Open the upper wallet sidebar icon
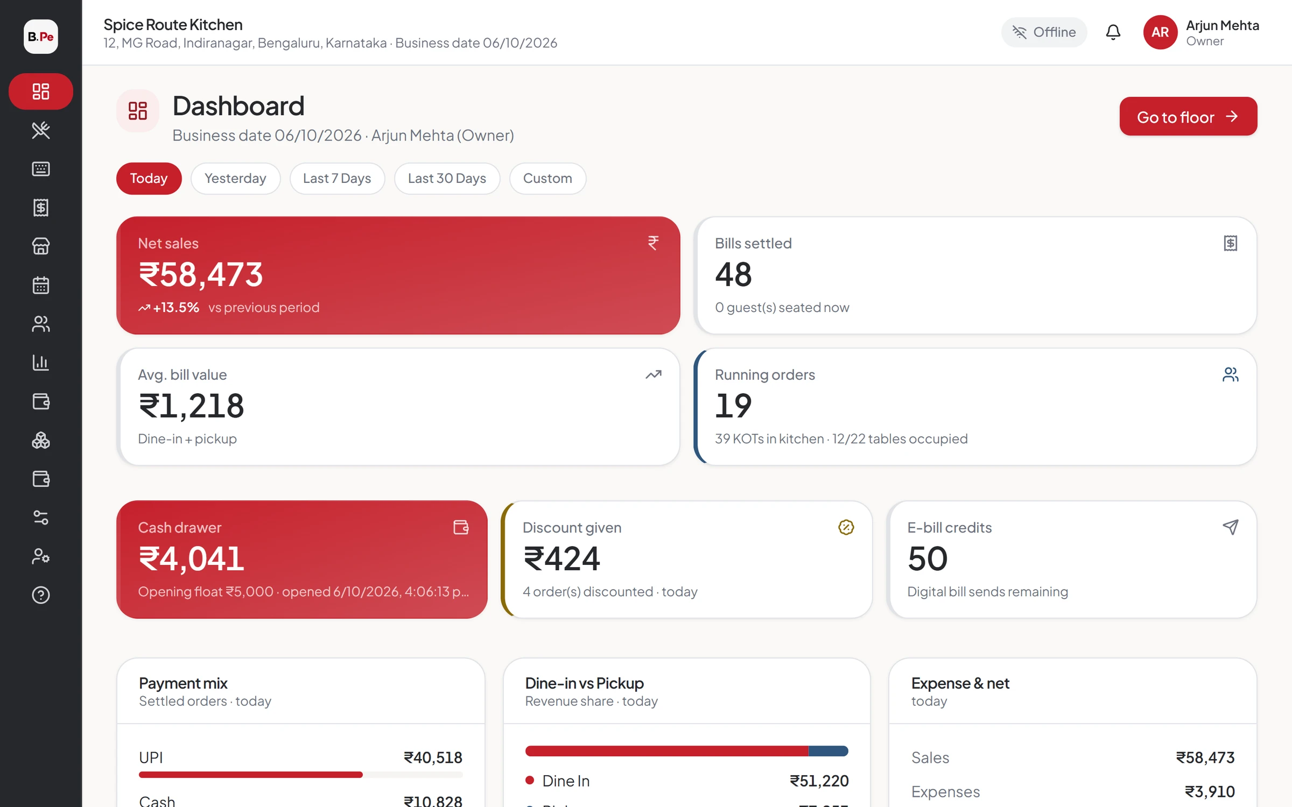The width and height of the screenshot is (1292, 807). (x=41, y=401)
